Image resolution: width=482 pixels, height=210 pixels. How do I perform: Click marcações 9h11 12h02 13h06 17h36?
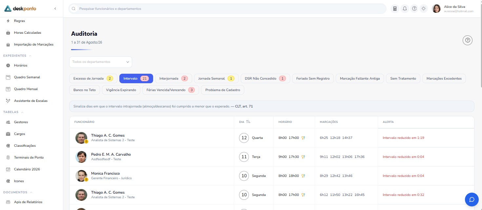[x=342, y=157]
